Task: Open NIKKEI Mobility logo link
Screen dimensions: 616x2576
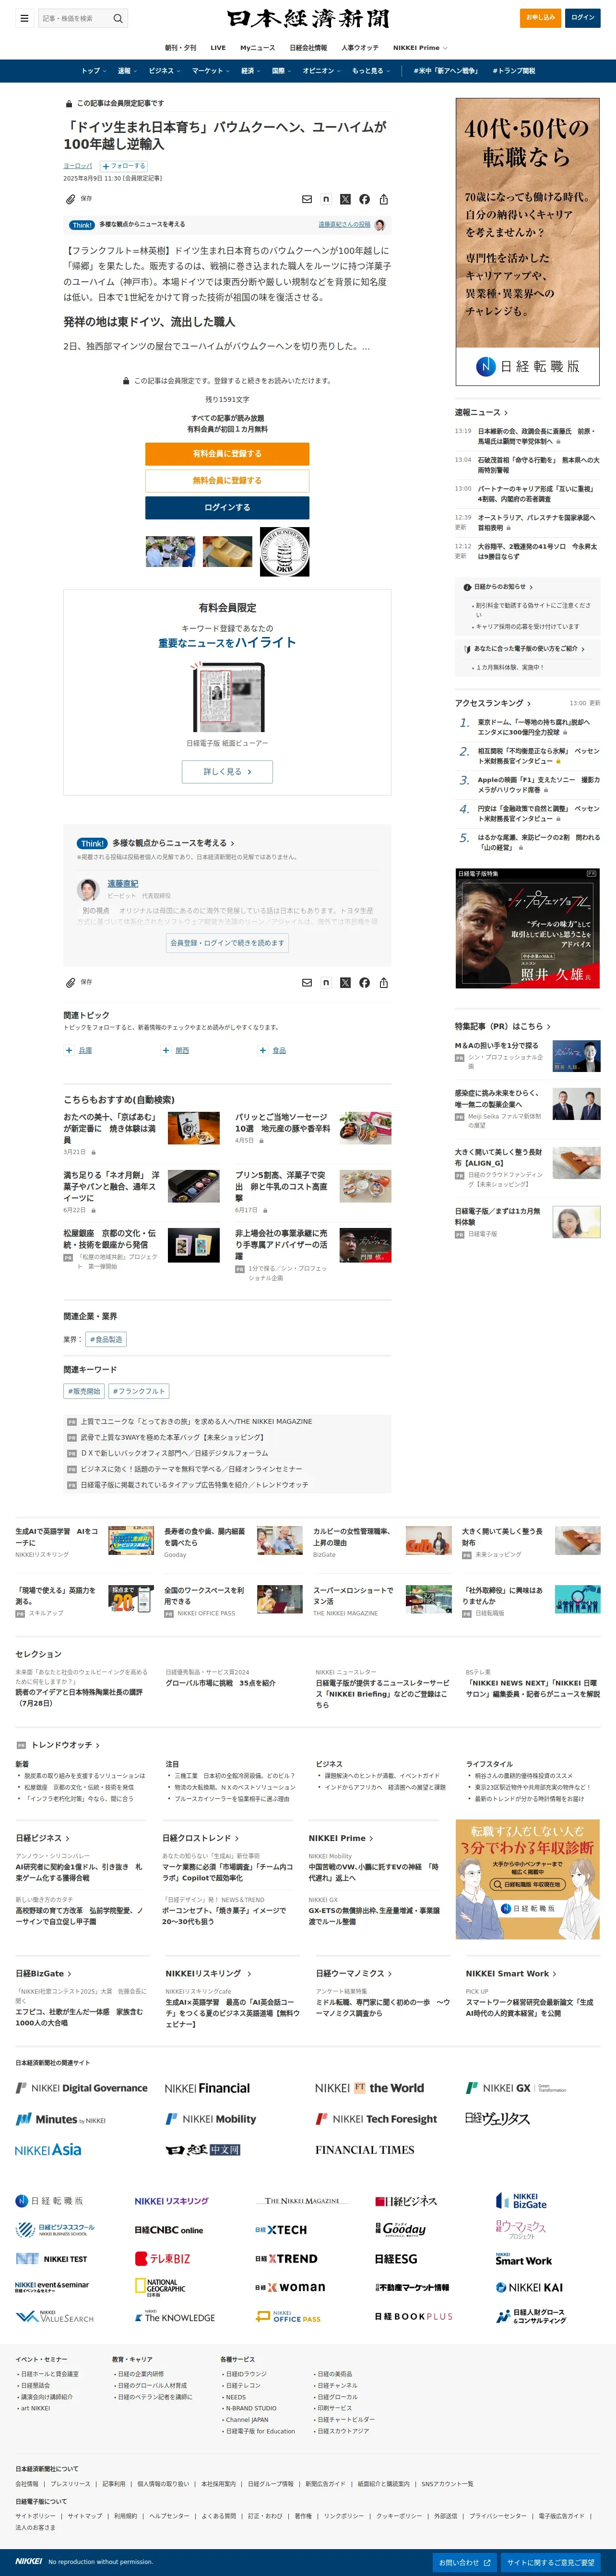Action: [211, 2119]
